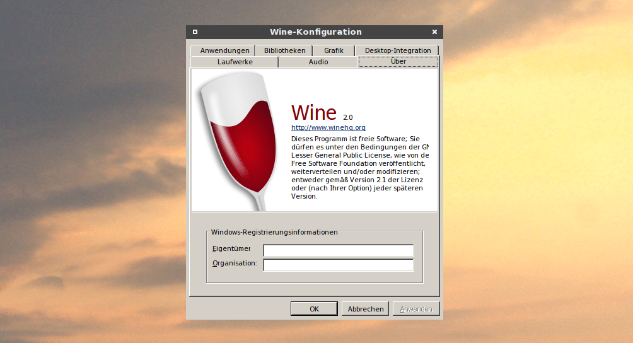Screen dimensions: 633x343
Task: Focus the Organisation input field
Action: point(339,265)
